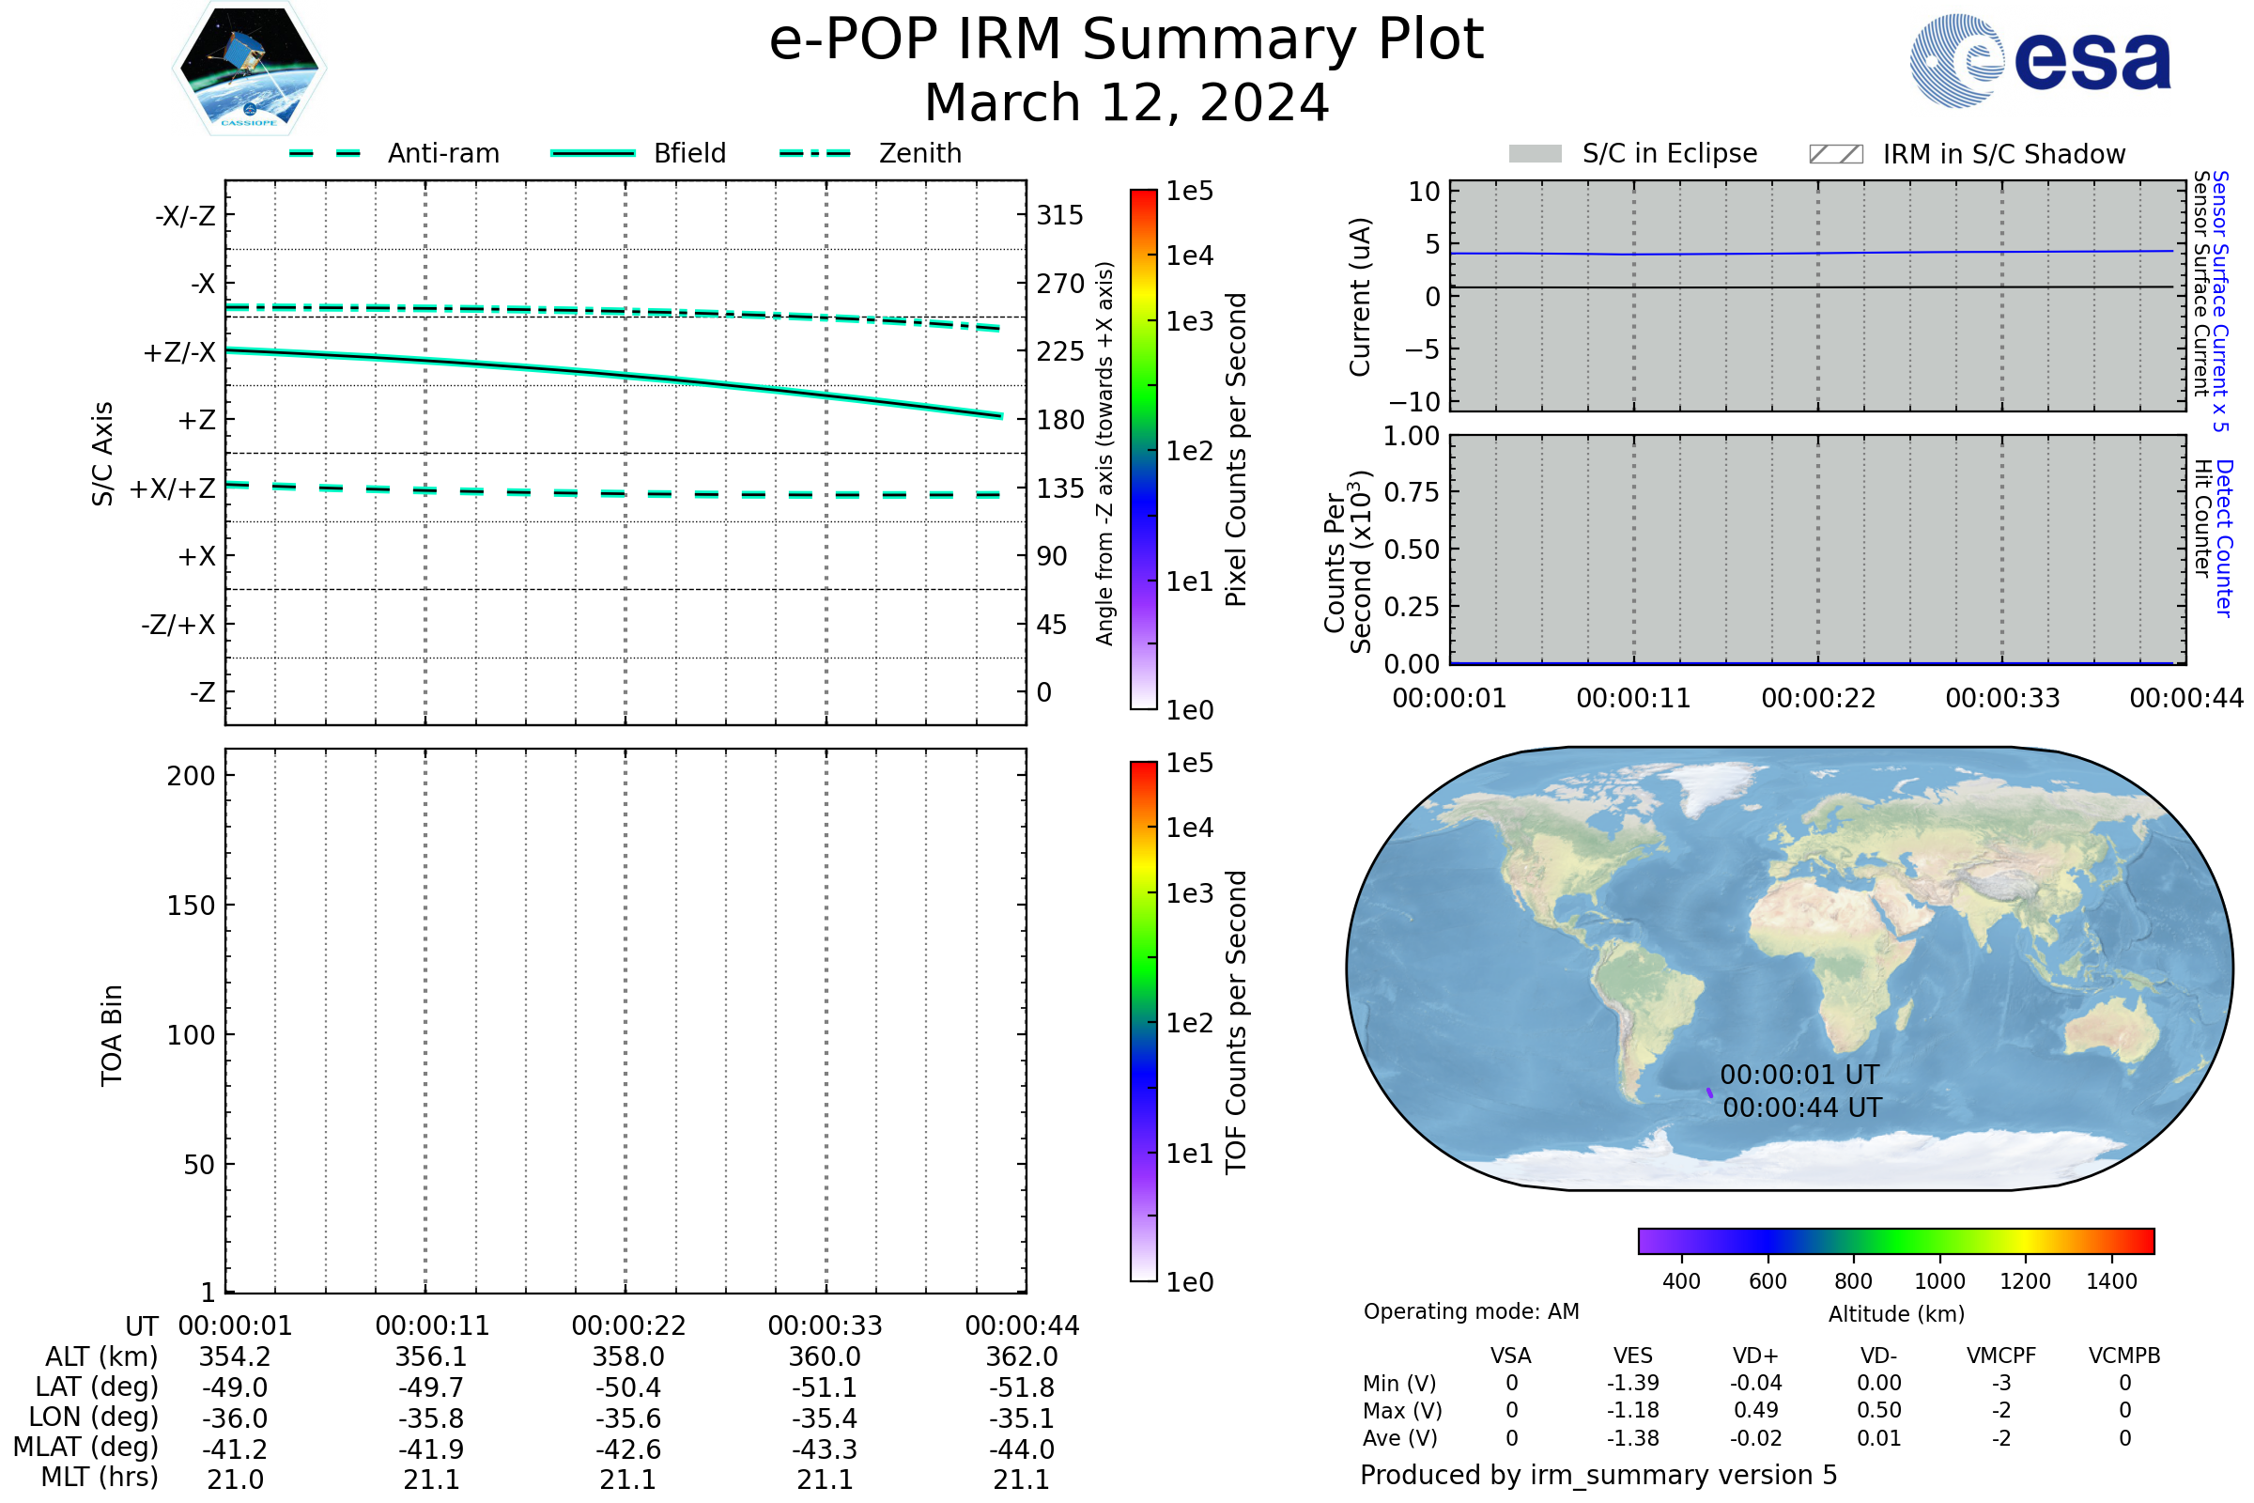Click the Bfield solid legend line

(593, 153)
